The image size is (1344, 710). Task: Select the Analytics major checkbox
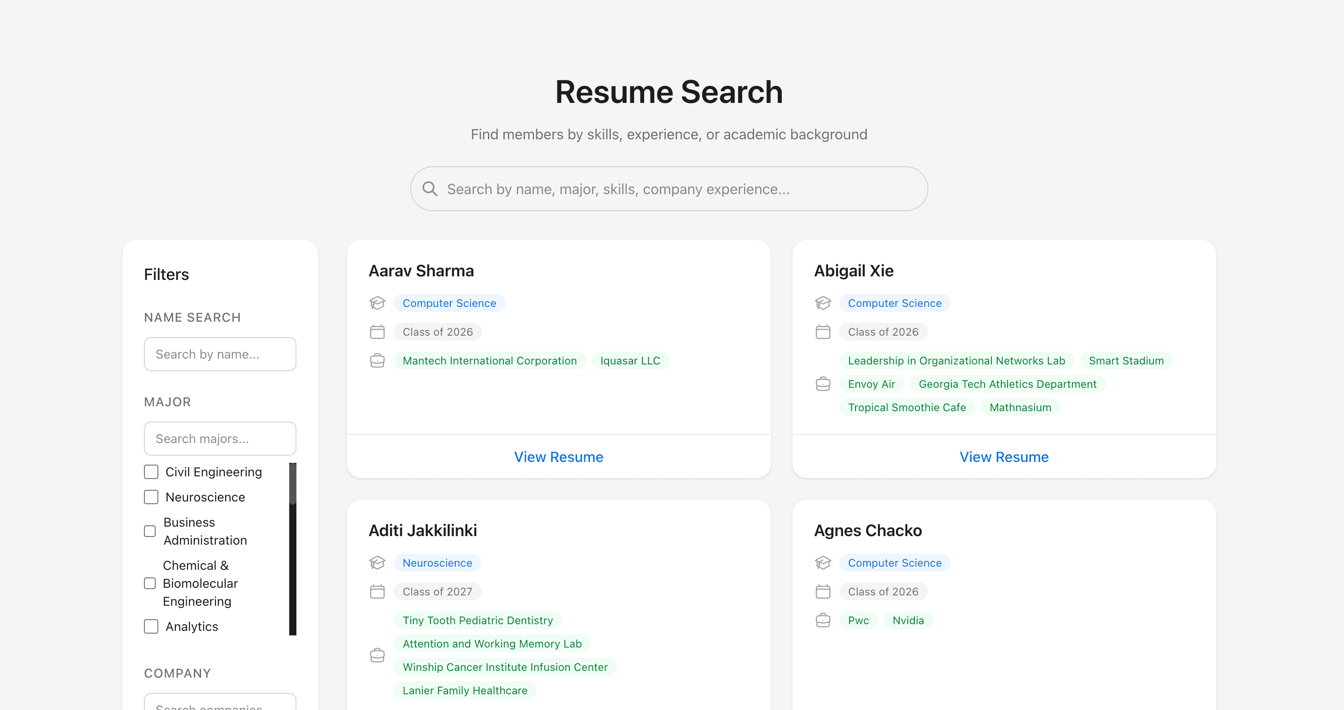[151, 626]
